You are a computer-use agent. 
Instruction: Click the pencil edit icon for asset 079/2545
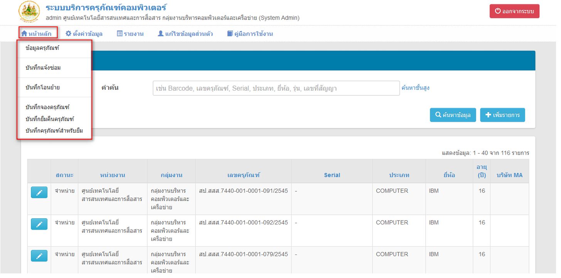(39, 255)
